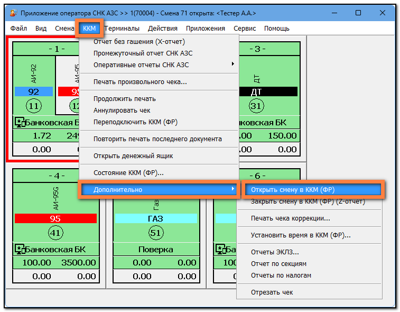Viewport: 400px width, 312px height.
Task: Select Печать произвольного чека
Action: (x=159, y=82)
